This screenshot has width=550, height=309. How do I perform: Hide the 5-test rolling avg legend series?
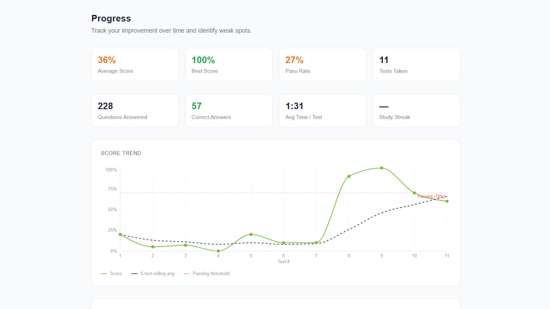pyautogui.click(x=153, y=274)
